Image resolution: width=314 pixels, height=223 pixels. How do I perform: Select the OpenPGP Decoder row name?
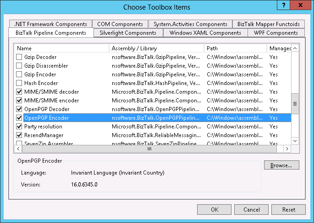(x=47, y=109)
